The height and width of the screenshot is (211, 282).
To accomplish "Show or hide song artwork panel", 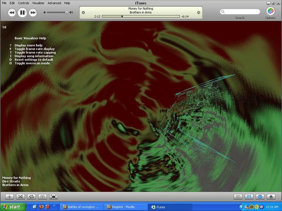I will [x=42, y=197].
